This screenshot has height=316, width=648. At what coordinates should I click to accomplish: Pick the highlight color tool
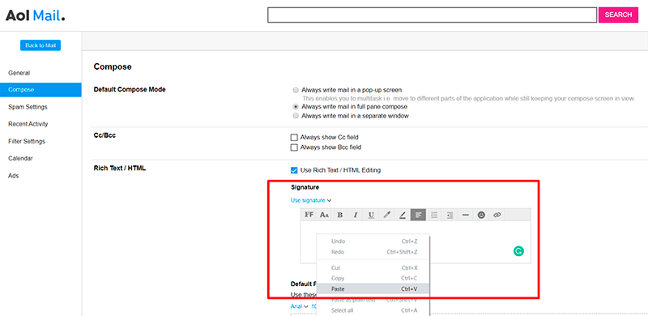click(403, 215)
